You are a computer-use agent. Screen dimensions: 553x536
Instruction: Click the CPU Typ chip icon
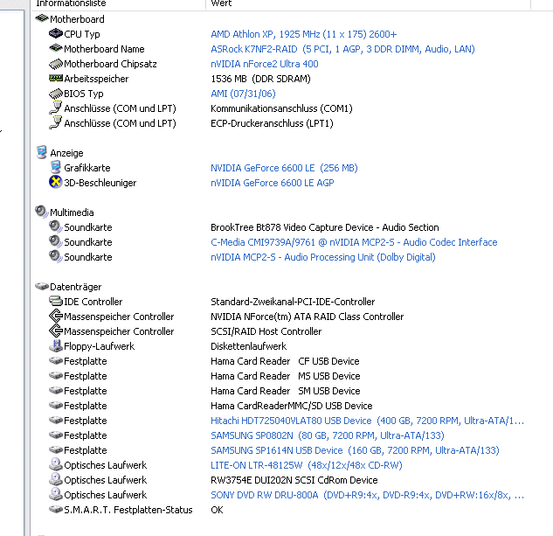pyautogui.click(x=56, y=33)
